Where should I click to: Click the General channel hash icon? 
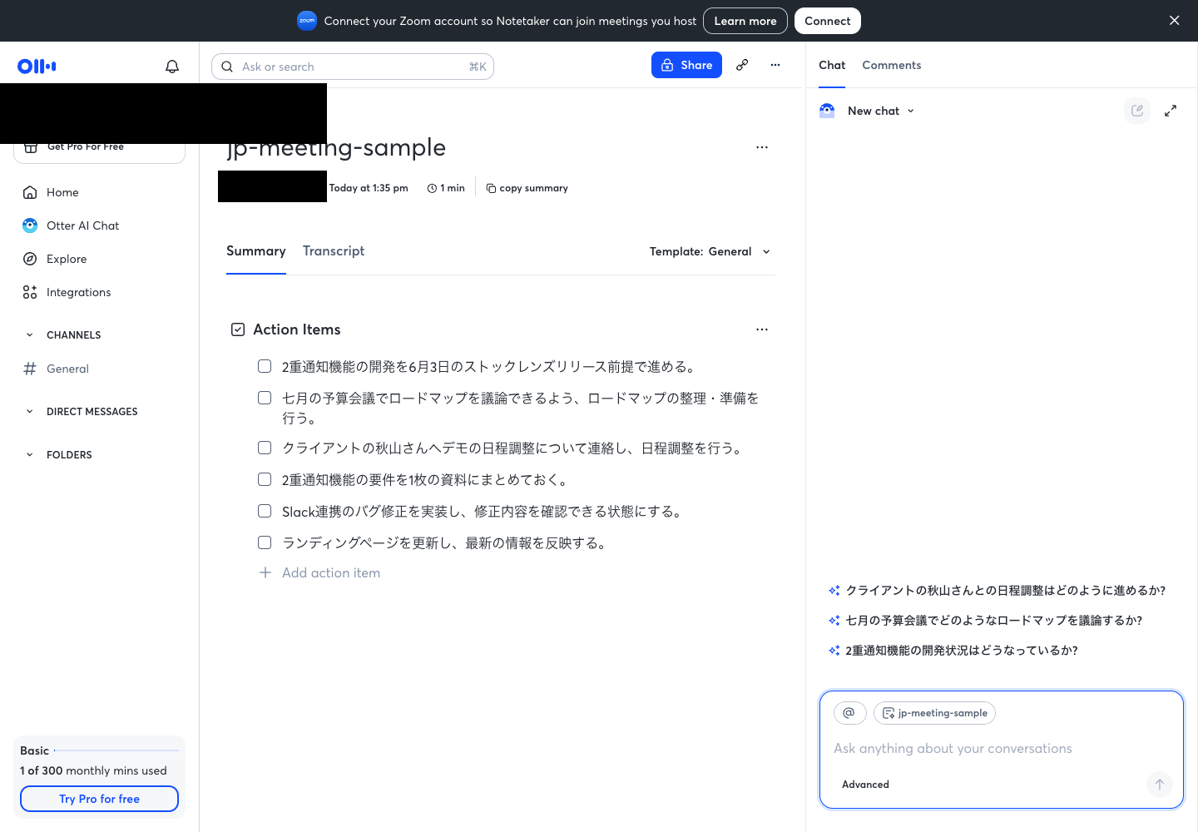tap(30, 369)
